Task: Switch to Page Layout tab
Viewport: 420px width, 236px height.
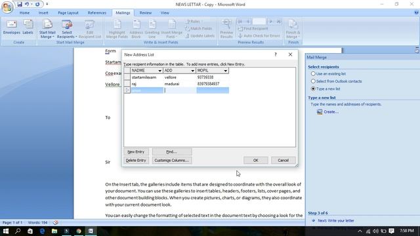Action: pos(68,12)
